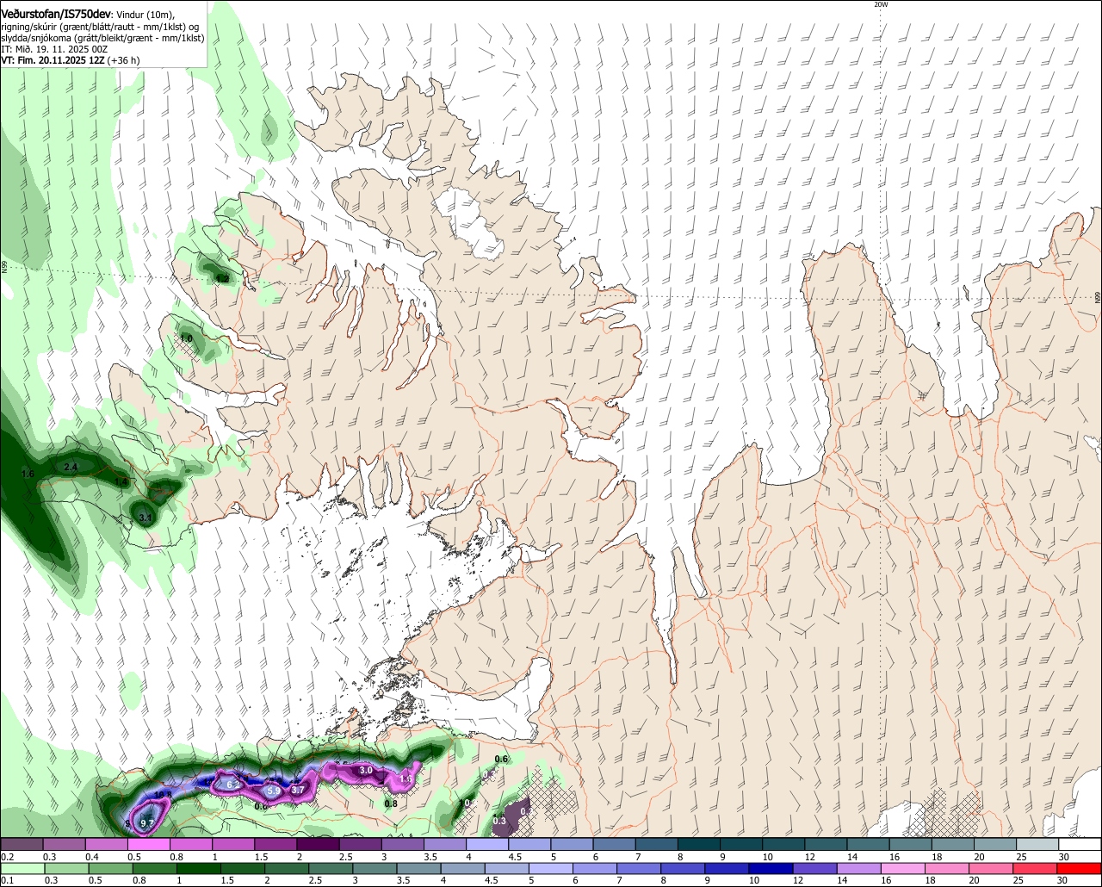Click the 0.8 precipitation value on the map
The width and height of the screenshot is (1102, 887).
pyautogui.click(x=390, y=803)
